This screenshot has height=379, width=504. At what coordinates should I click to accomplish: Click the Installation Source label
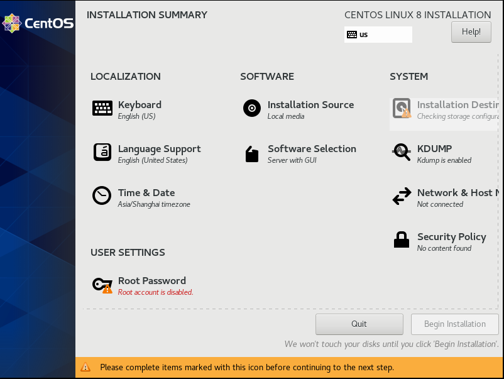(310, 104)
